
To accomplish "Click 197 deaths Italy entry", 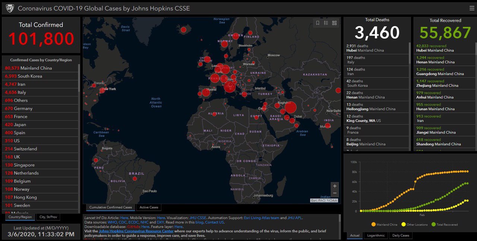I will (x=376, y=60).
